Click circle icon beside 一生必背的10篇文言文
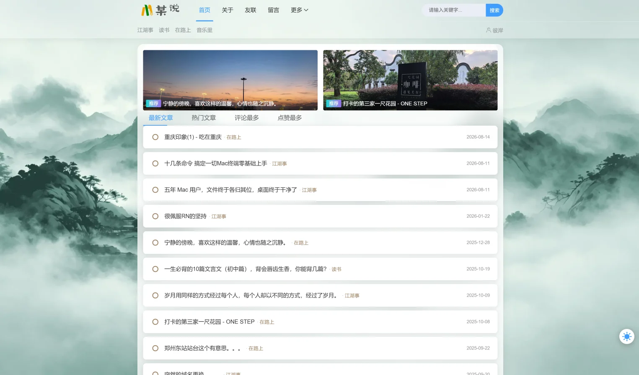 pyautogui.click(x=155, y=269)
